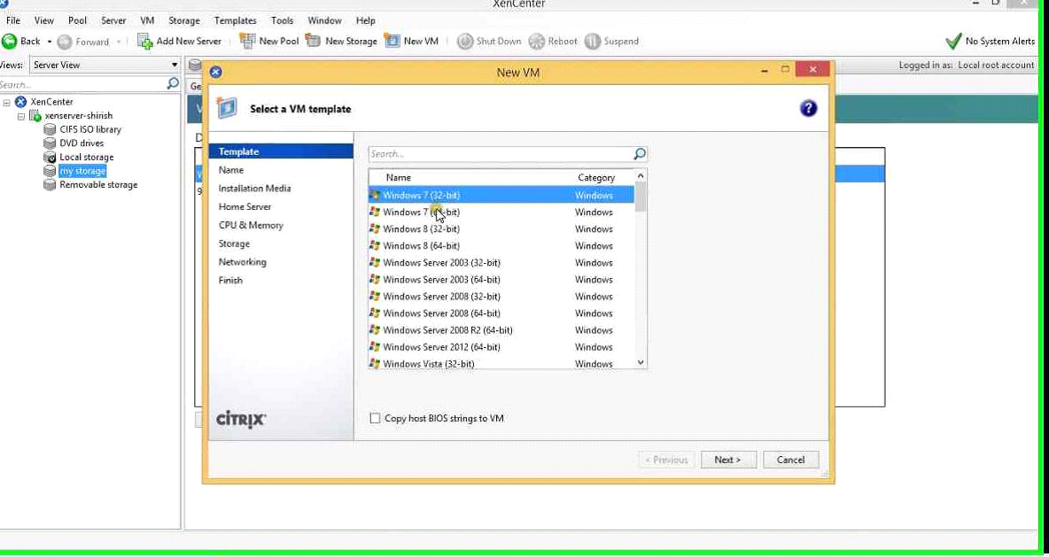The image size is (1049, 557).
Task: Click the template Search input field
Action: point(501,154)
